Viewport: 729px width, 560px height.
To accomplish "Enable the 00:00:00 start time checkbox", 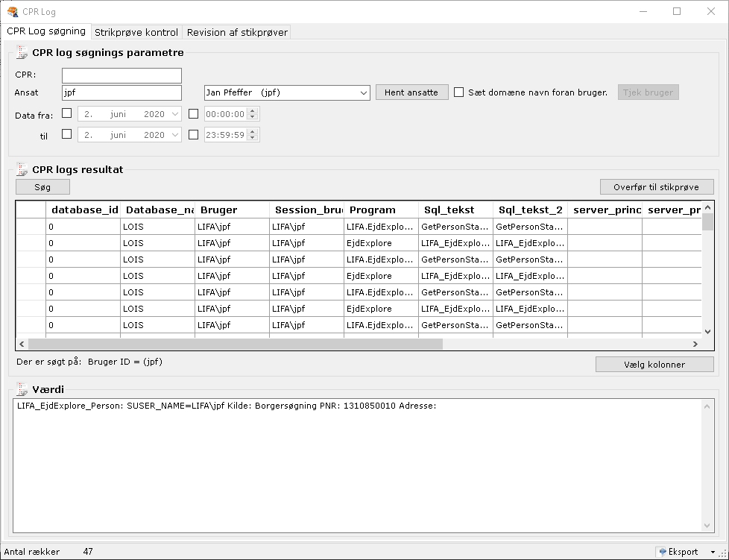I will click(194, 114).
